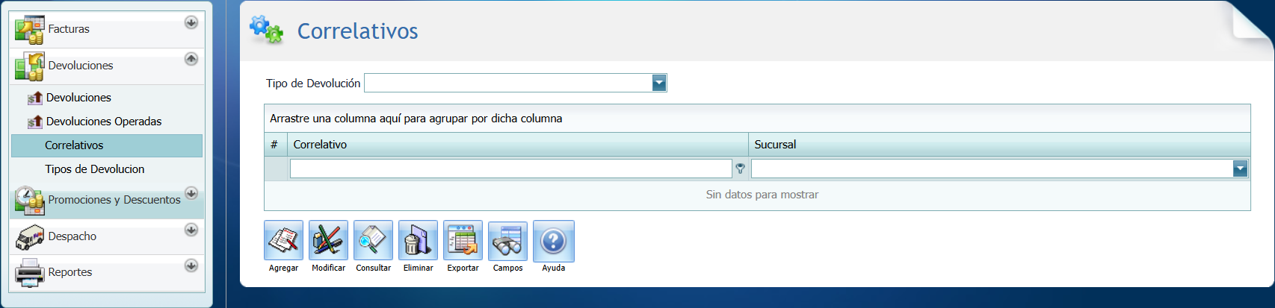Open Tipos de Devolucion menu item

coord(94,169)
